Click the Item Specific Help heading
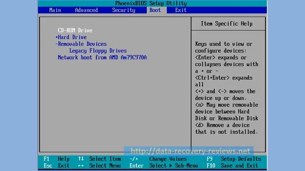The height and width of the screenshot is (171, 305). [x=227, y=24]
